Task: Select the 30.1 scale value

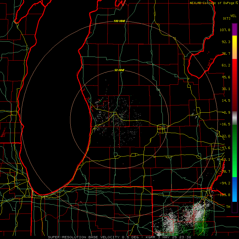Action: tap(226, 89)
